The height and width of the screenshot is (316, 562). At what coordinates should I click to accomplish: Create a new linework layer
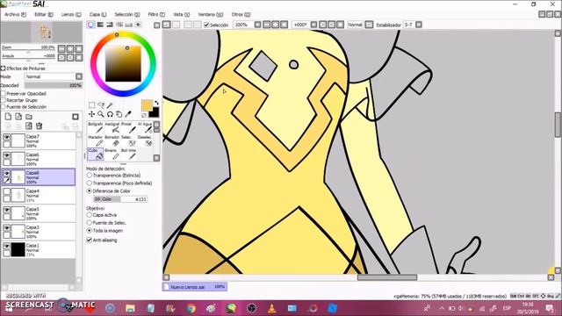click(x=18, y=117)
